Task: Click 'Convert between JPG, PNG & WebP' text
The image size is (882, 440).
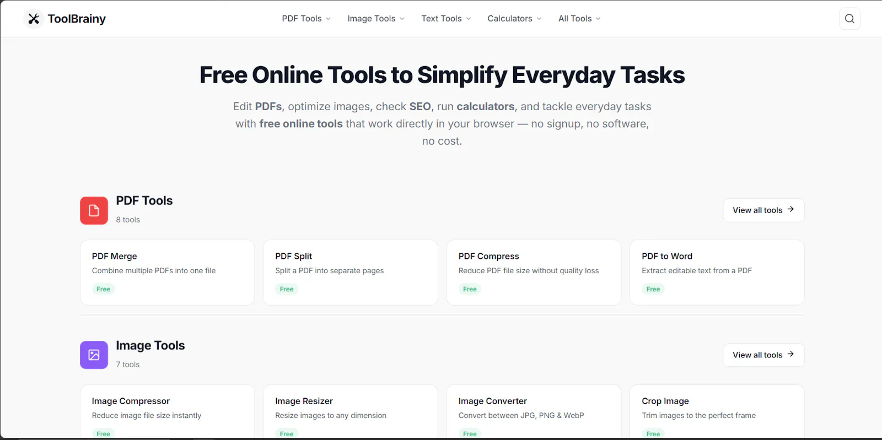Action: (521, 416)
